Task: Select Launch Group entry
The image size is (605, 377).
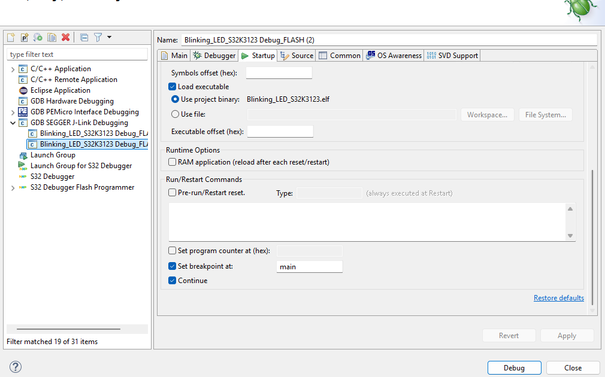Action: (53, 155)
